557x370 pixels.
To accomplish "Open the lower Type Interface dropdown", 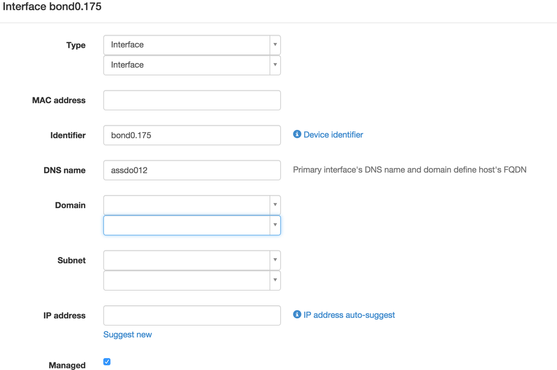I will [x=192, y=65].
